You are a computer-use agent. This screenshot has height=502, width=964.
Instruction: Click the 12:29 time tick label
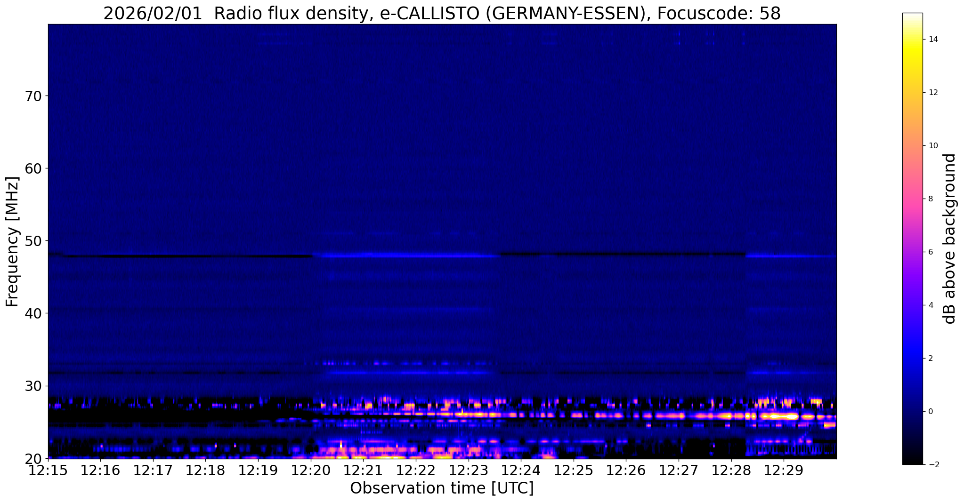coord(784,470)
